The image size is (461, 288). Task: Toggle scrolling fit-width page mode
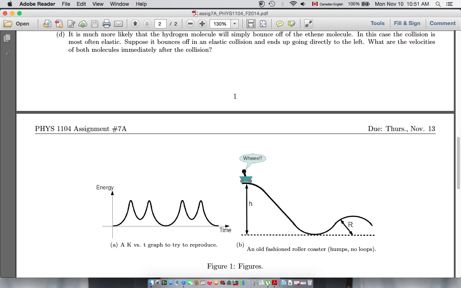(251, 24)
